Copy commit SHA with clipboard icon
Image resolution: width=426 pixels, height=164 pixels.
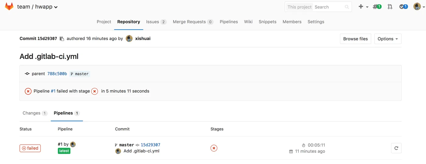[x=62, y=39]
